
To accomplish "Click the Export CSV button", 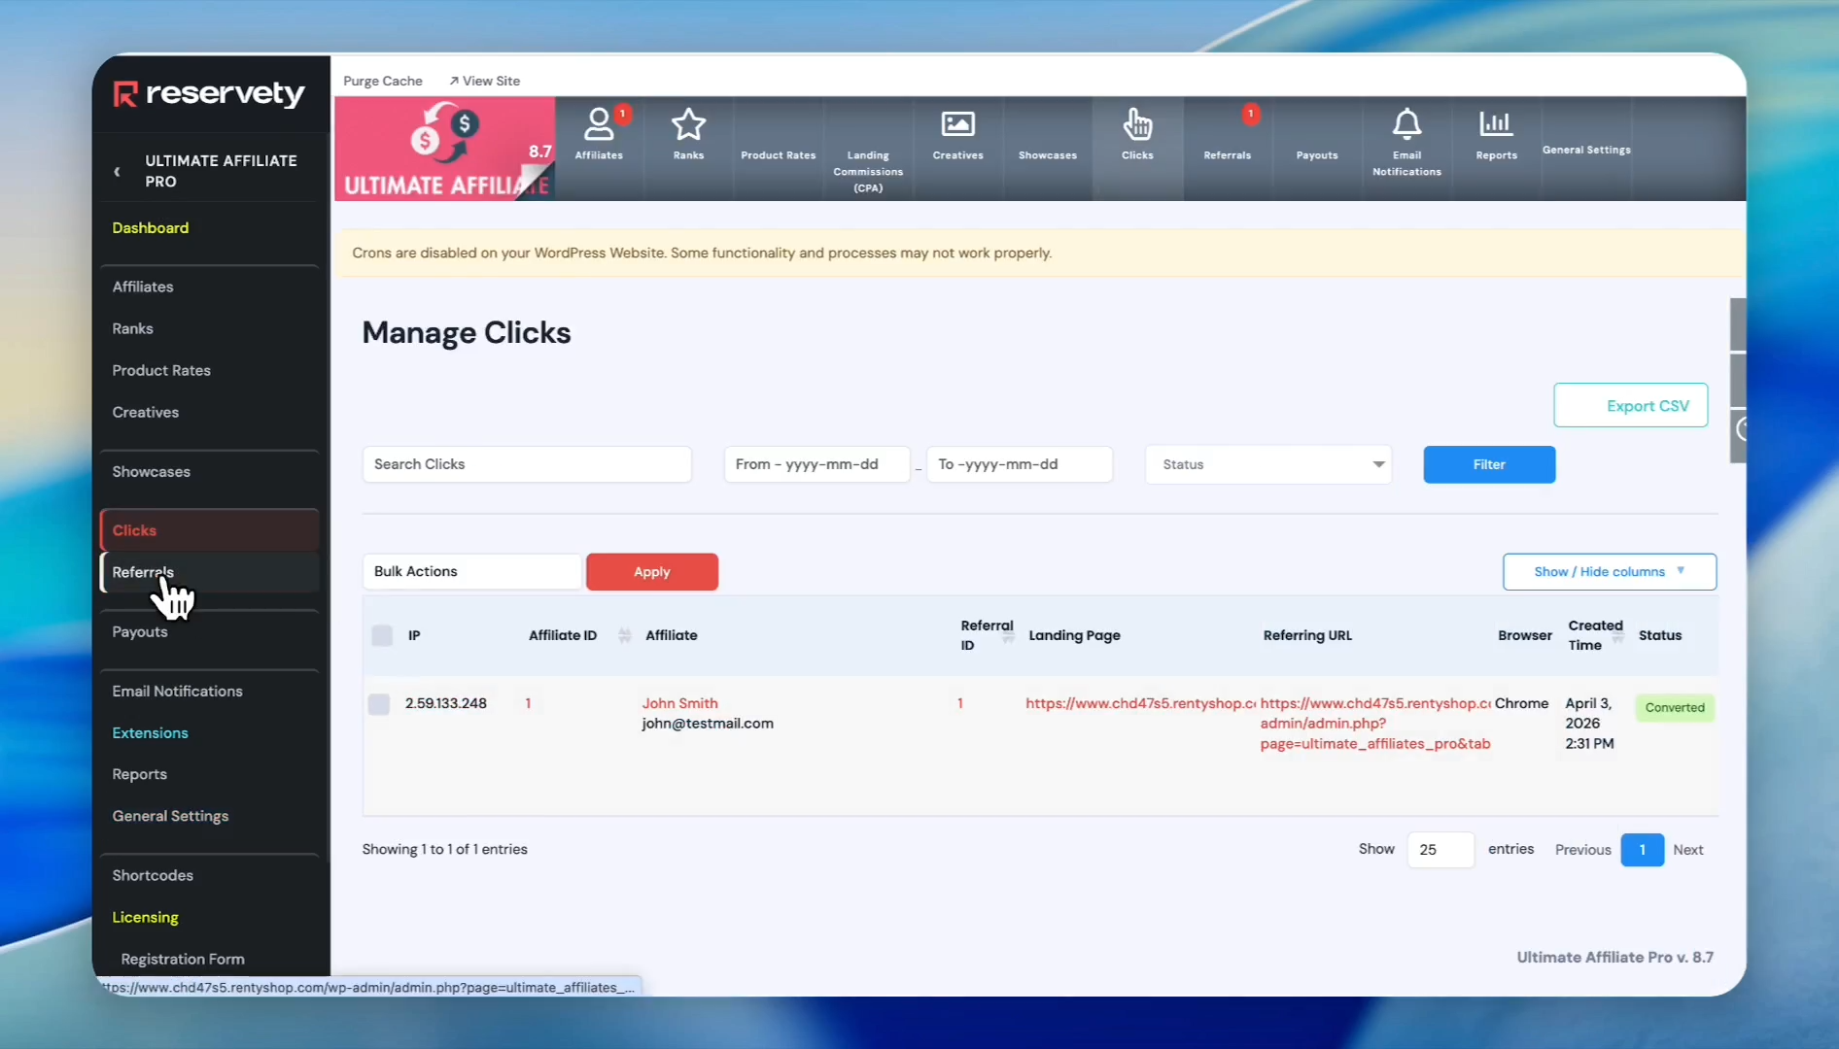I will [1630, 406].
